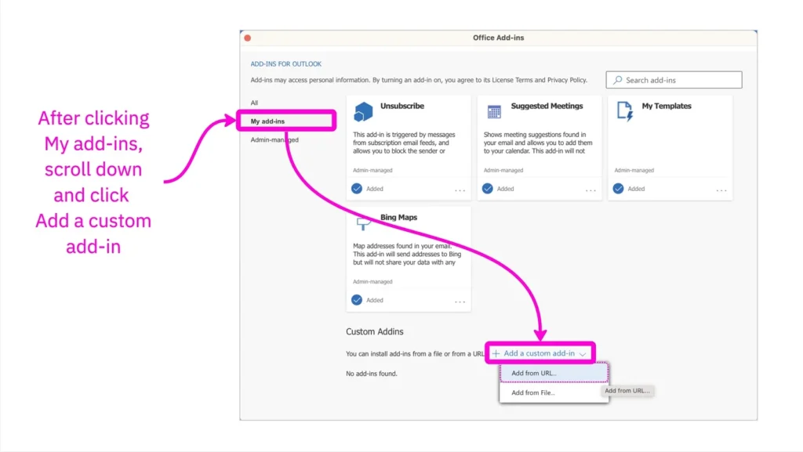Open the more options menu for Bing Maps
The image size is (803, 452).
(x=460, y=302)
